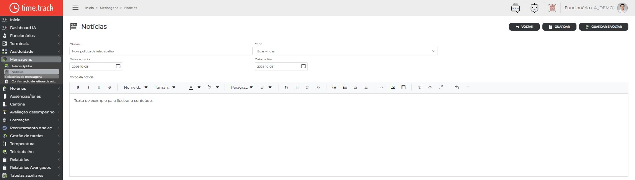Open the Tipo dropdown showing Boas vindas
The width and height of the screenshot is (635, 180).
pos(346,51)
